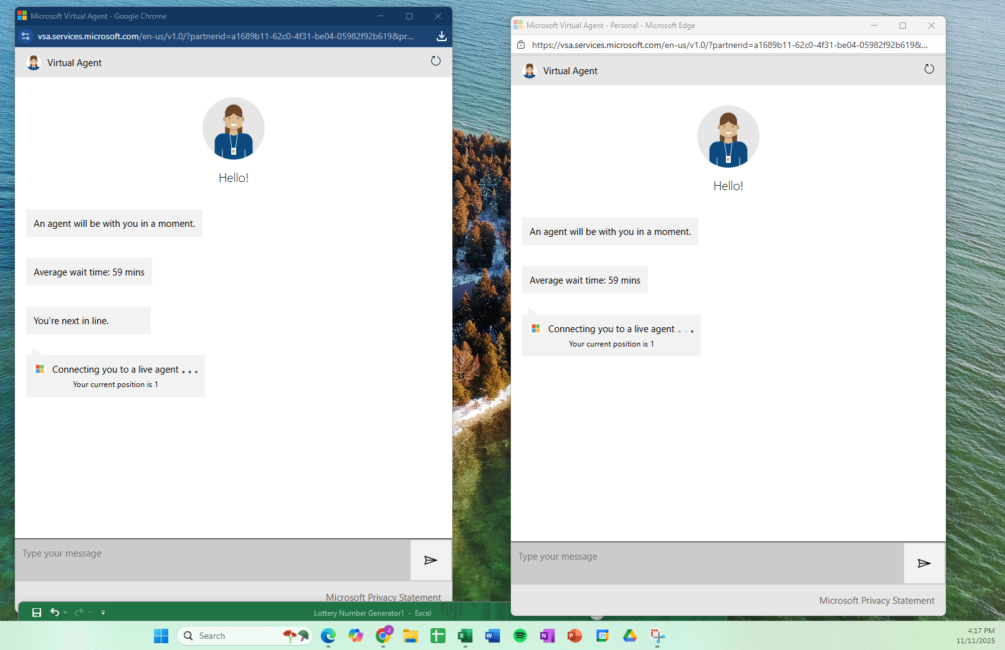The image size is (1005, 650).
Task: Open Spotify from the taskbar
Action: (520, 636)
